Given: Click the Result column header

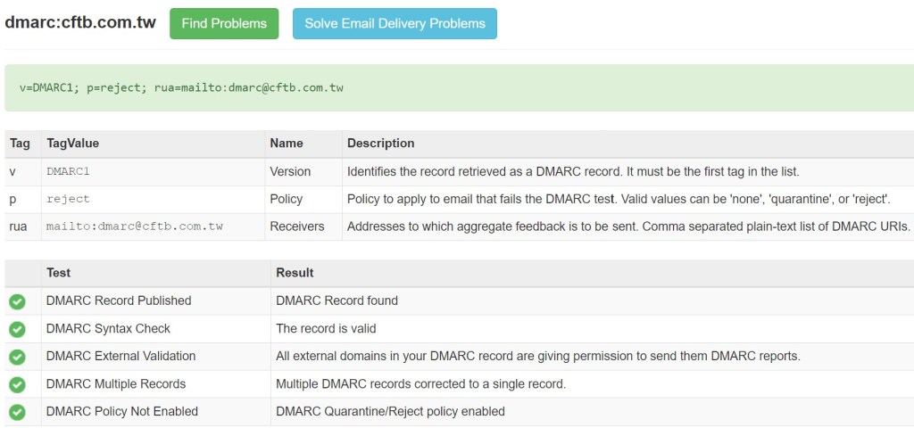Looking at the screenshot, I should pyautogui.click(x=295, y=272).
